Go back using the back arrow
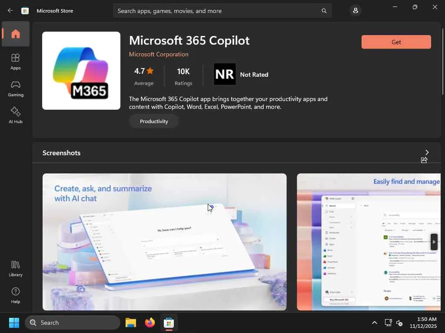Screen dimensions: 445x333 [x=10, y=10]
